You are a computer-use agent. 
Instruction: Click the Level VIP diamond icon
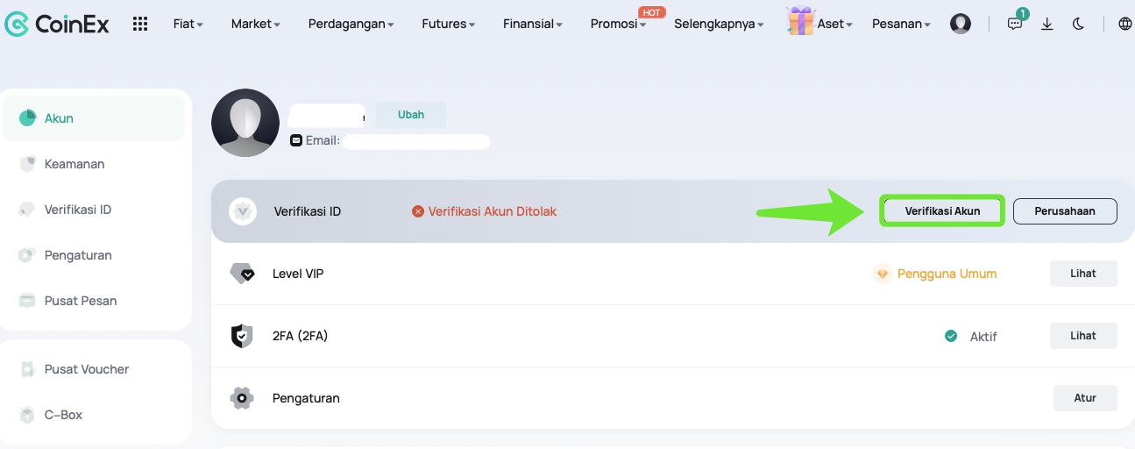click(x=243, y=274)
